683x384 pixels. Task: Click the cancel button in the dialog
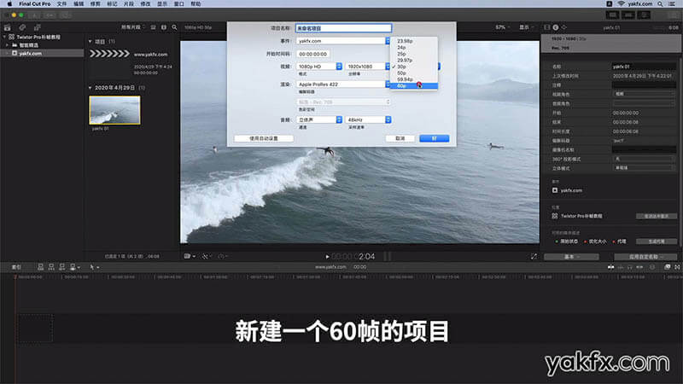(x=400, y=138)
